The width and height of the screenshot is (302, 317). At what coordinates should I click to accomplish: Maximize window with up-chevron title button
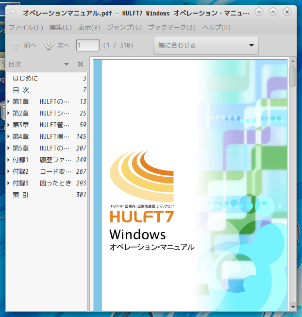coord(273,12)
